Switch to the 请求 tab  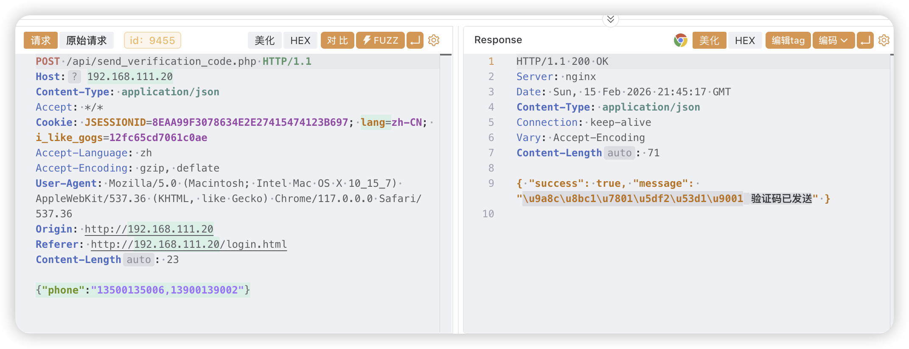[x=41, y=40]
